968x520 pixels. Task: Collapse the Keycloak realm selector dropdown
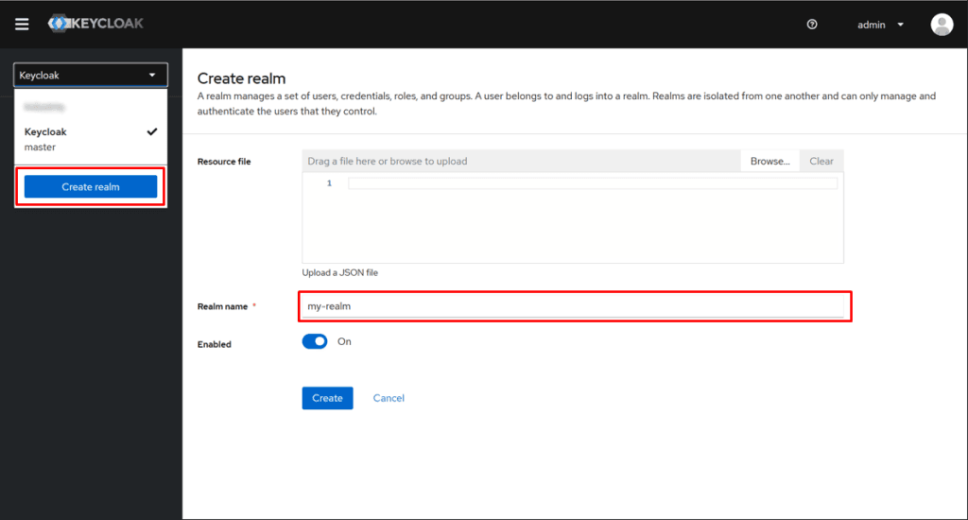tap(91, 76)
